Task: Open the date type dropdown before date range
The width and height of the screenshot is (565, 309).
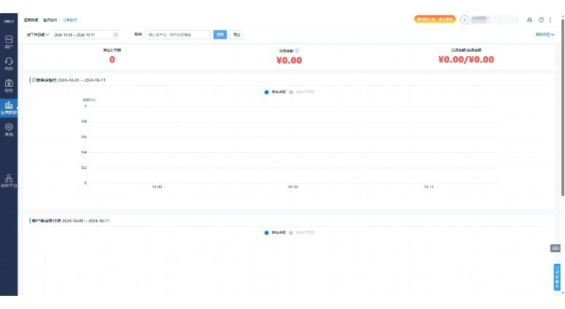Action: coord(37,34)
